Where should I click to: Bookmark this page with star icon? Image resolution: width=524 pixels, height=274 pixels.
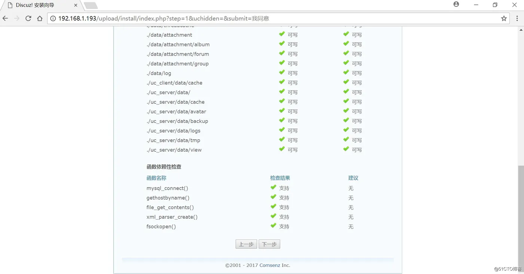coord(504,18)
